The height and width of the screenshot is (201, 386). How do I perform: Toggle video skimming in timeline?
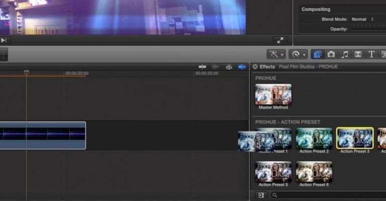(x=203, y=67)
